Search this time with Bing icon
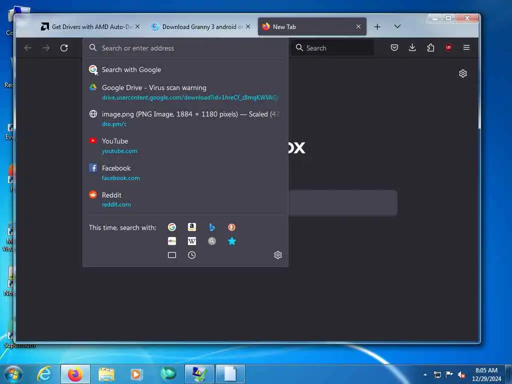Viewport: 512px width, 384px height. click(212, 227)
